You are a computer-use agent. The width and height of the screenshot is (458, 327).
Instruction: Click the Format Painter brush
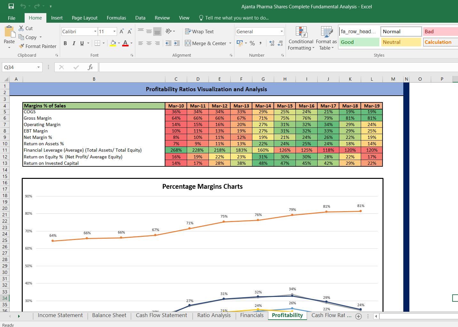pos(21,46)
